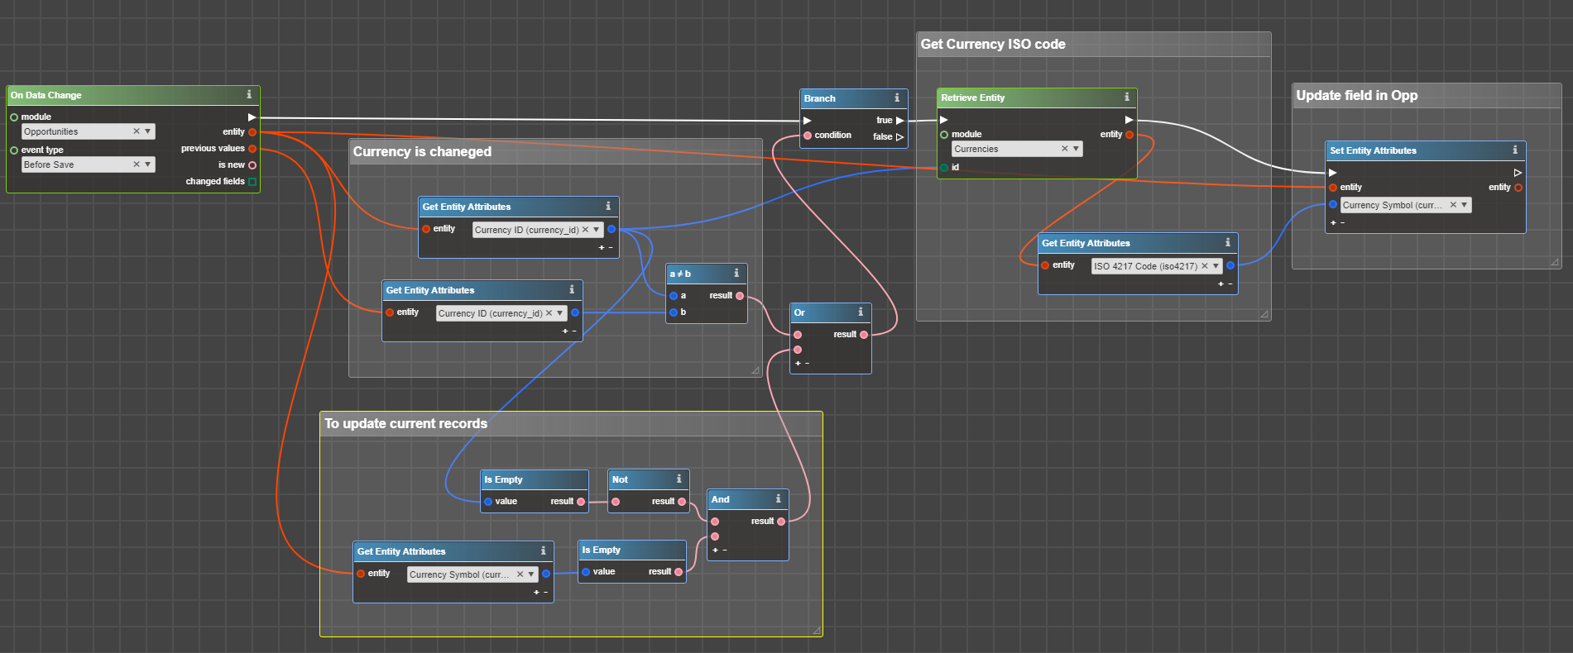Open the Or node info icon
This screenshot has width=1573, height=653.
point(861,312)
